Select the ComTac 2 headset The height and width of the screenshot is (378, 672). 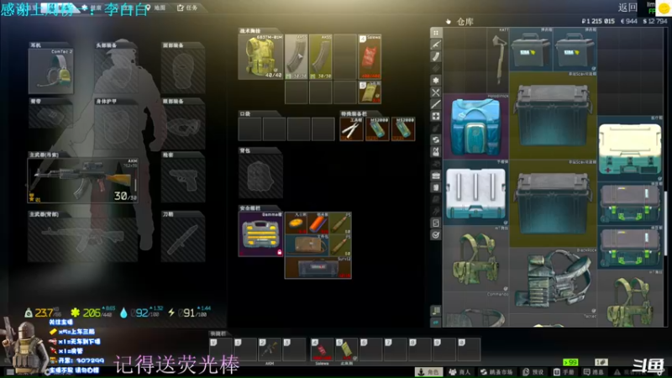coord(51,71)
